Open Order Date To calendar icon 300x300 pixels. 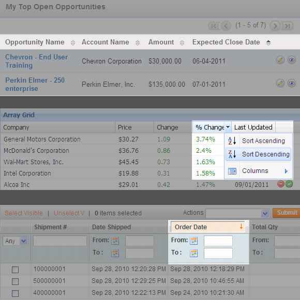tap(193, 254)
